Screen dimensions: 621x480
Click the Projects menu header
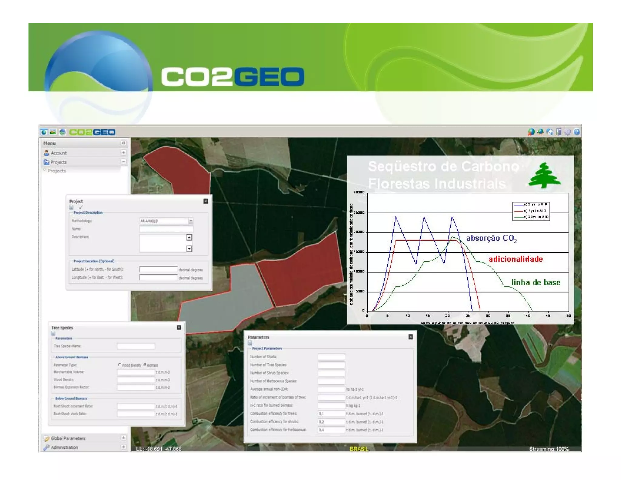[x=59, y=162]
